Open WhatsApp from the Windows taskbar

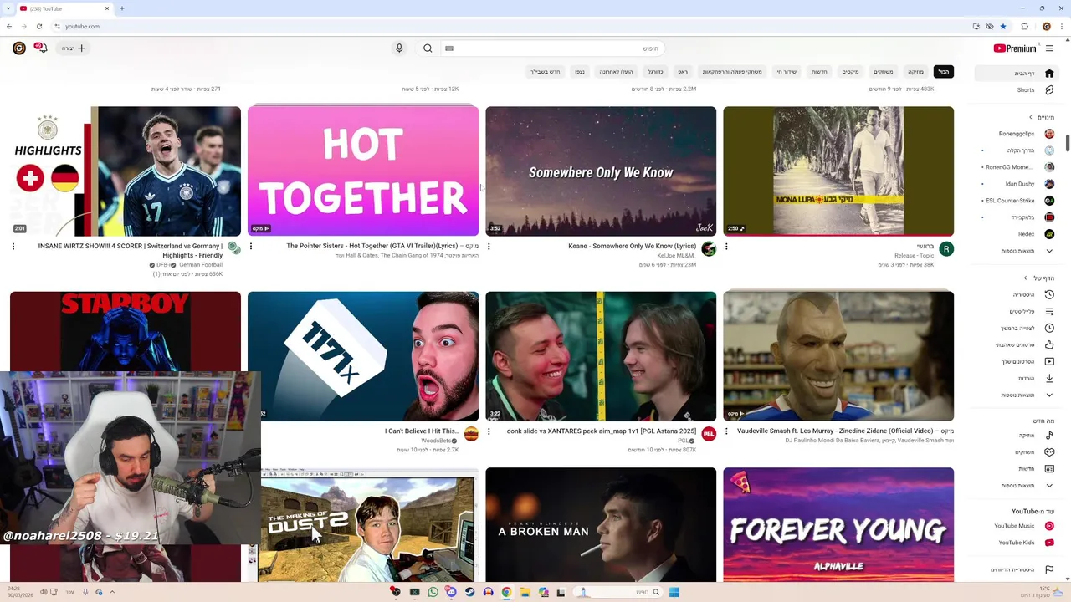(x=433, y=592)
